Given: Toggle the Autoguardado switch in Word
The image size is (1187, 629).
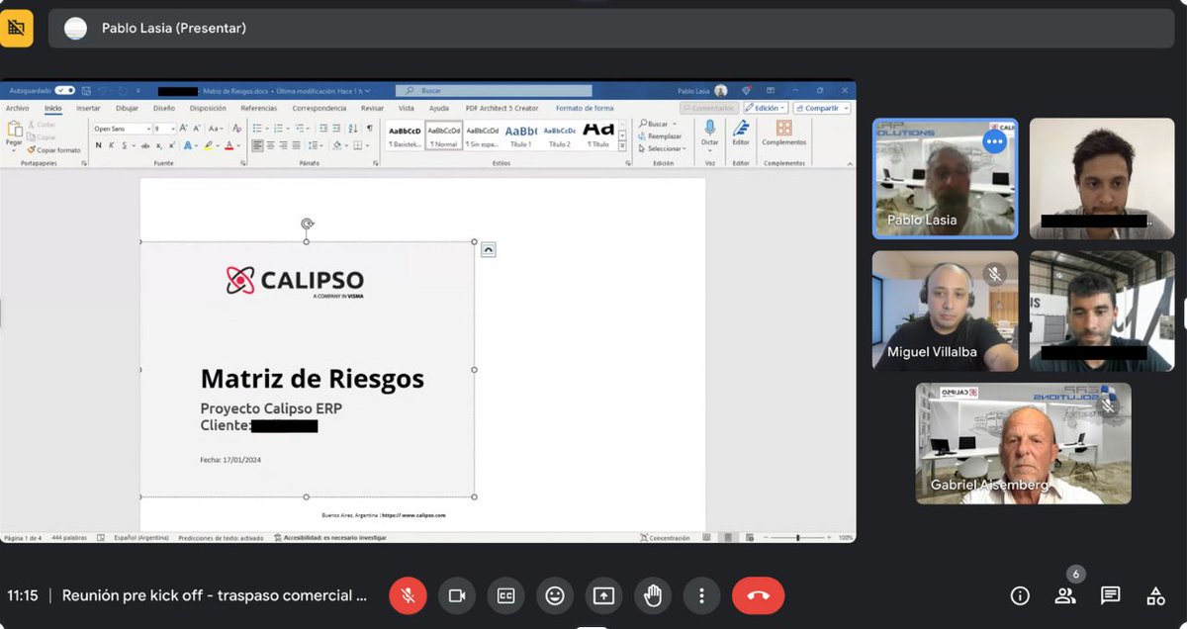Looking at the screenshot, I should [x=64, y=90].
